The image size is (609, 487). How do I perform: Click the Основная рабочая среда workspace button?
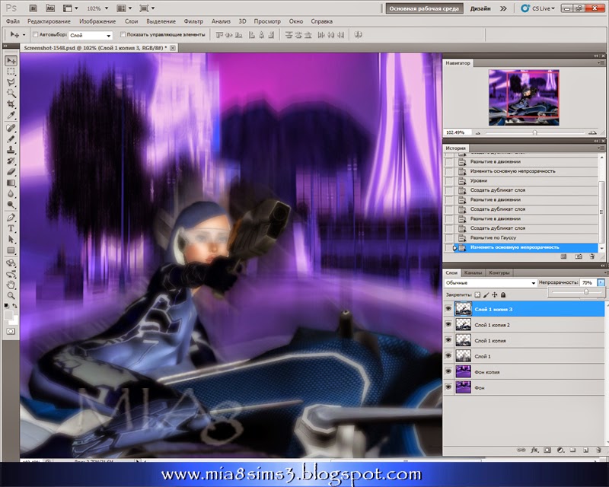tap(424, 8)
